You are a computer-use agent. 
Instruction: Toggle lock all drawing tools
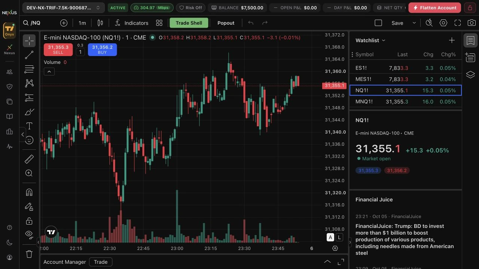[29, 221]
